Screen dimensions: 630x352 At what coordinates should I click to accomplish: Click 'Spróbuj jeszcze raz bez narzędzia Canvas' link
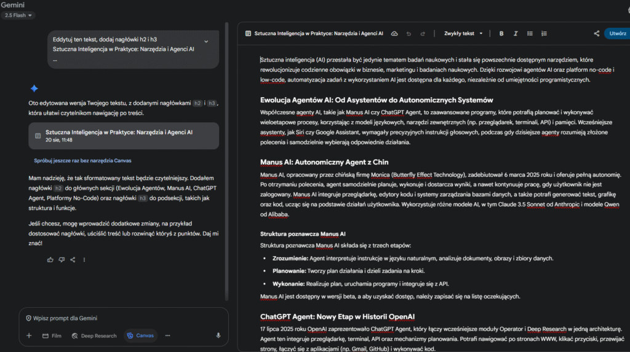(x=82, y=160)
